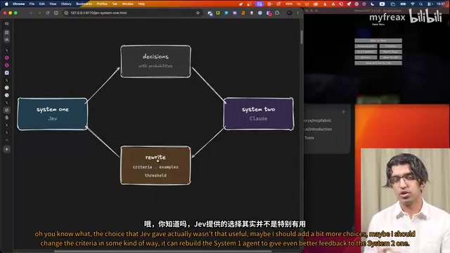Screen dimensions: 450x253
Task: Click the keyboard input 'A' icon
Action: tap(382, 4)
